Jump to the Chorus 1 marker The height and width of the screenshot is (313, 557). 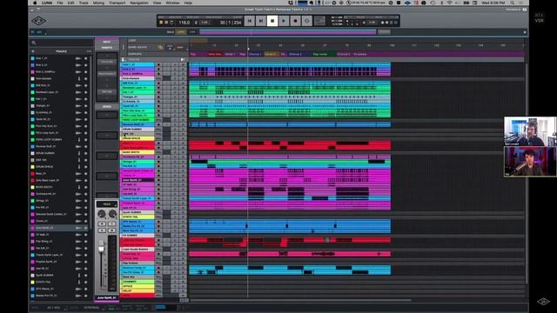(255, 54)
